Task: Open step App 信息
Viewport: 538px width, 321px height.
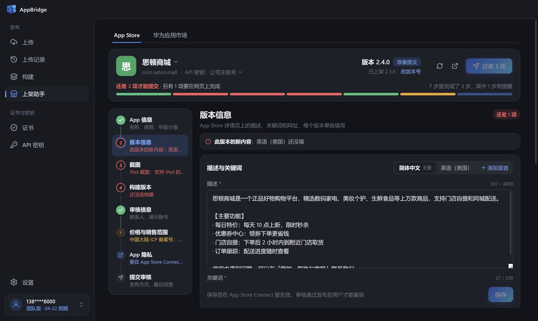Action: click(x=150, y=123)
